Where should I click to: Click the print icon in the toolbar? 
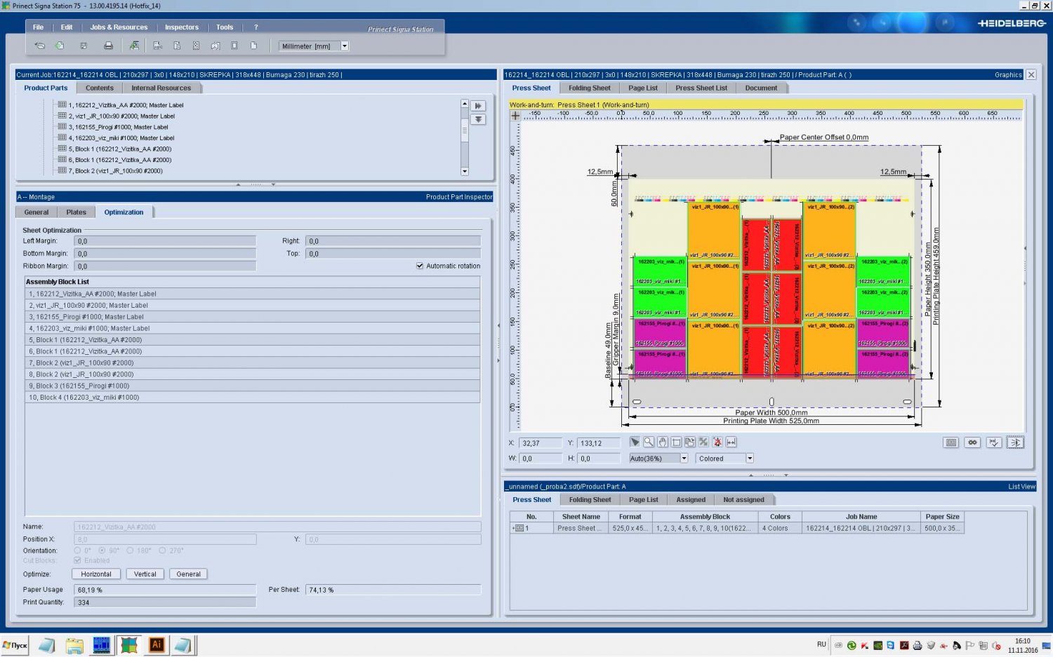(x=108, y=46)
